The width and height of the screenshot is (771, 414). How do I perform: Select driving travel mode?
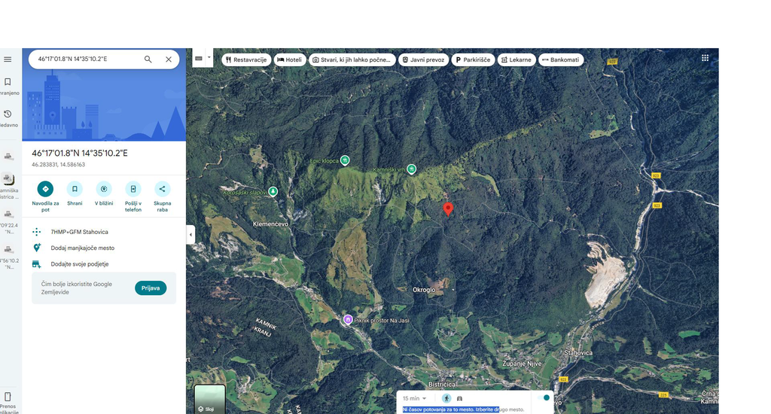(x=460, y=398)
